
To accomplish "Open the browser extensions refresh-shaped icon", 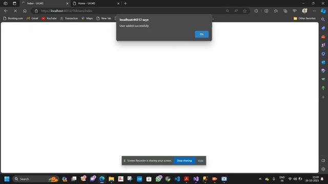I will [x=256, y=11].
